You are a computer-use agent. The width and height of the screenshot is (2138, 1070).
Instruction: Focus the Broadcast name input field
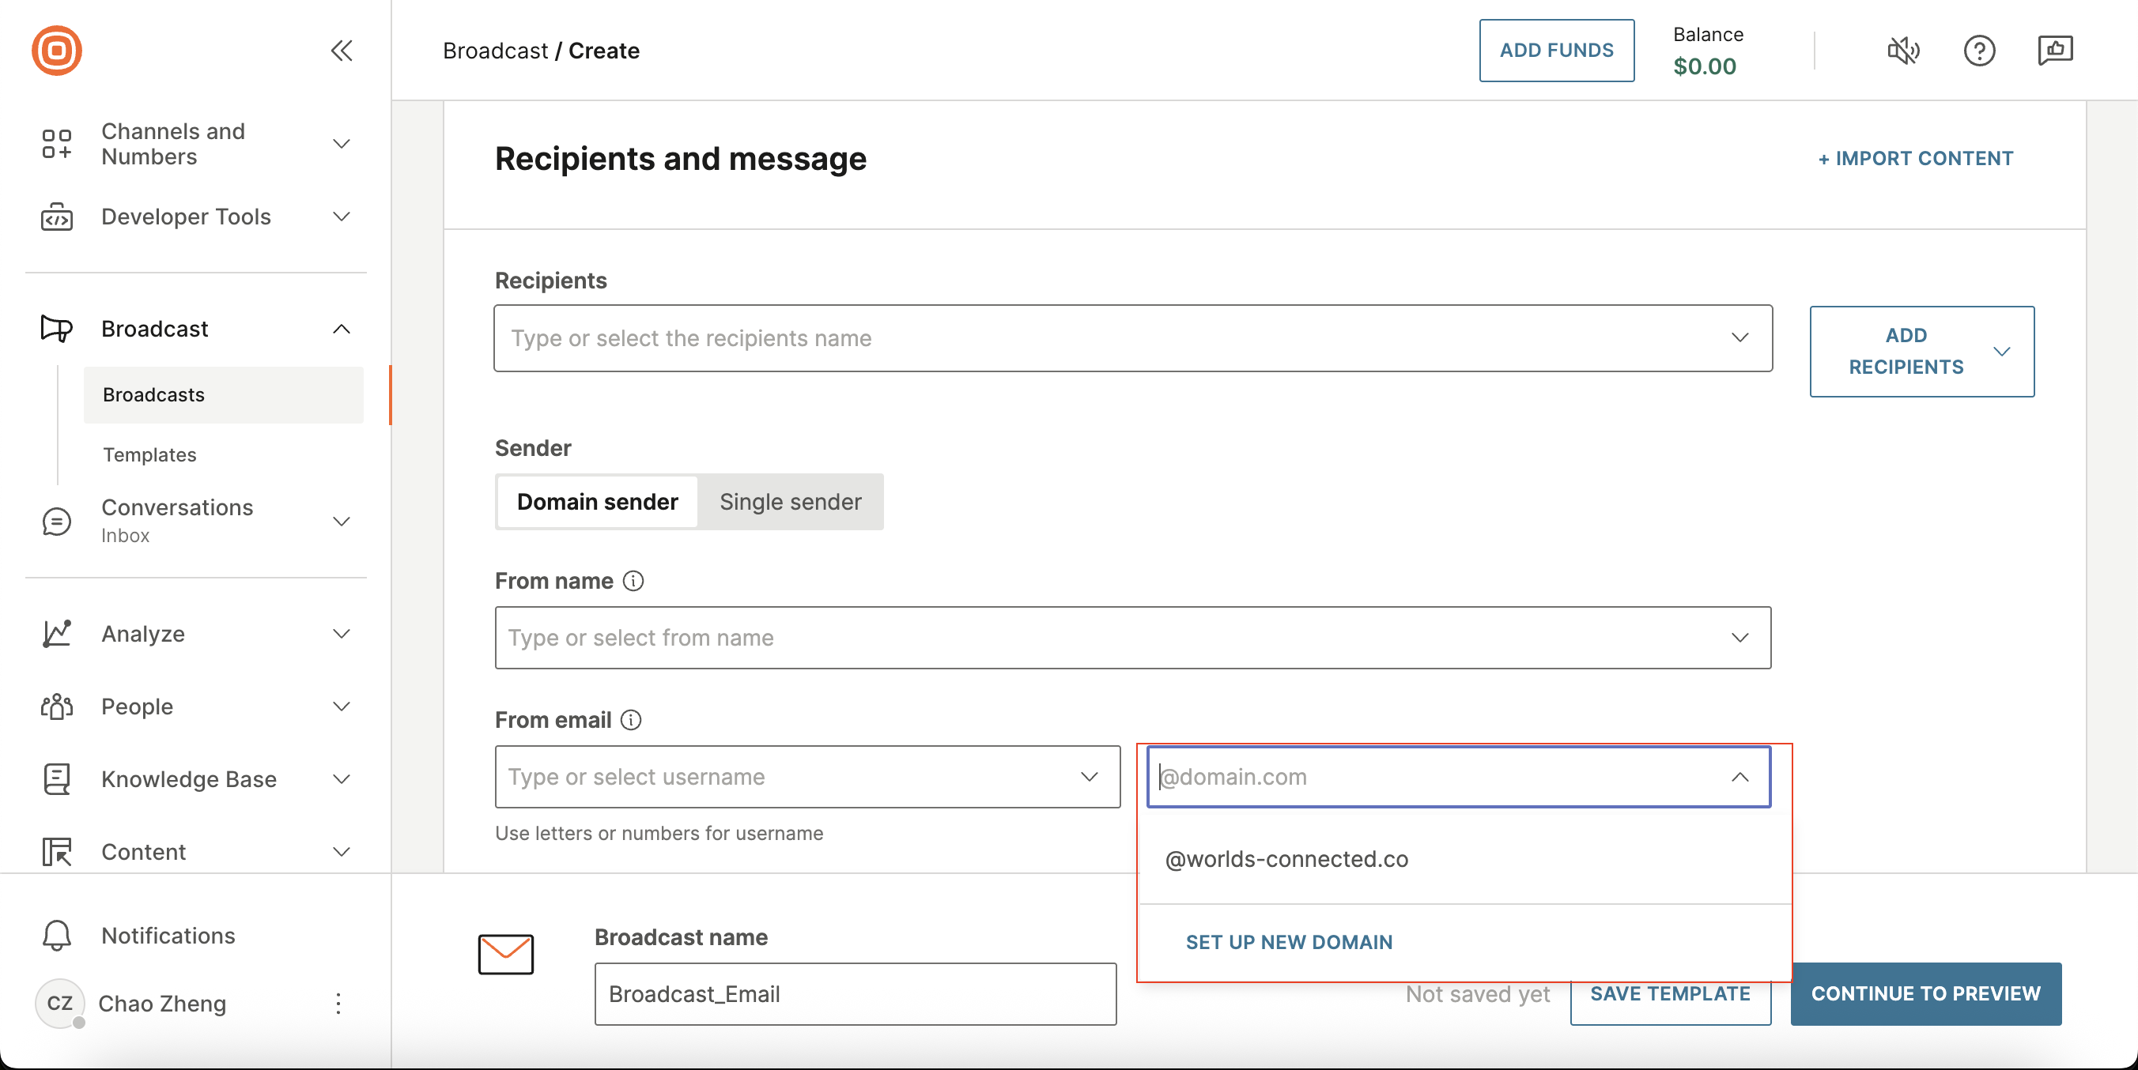pos(855,993)
